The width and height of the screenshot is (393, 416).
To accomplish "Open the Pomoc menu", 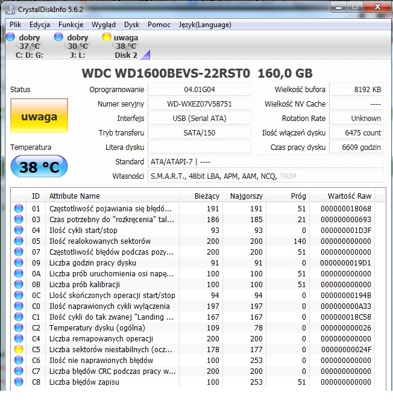I will pos(159,25).
